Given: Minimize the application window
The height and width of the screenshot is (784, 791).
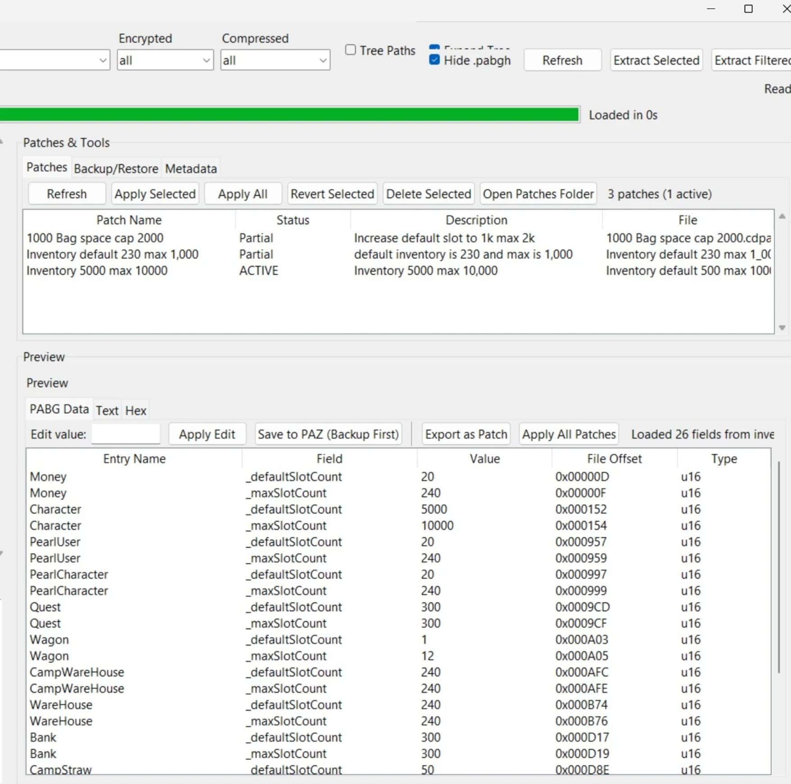Looking at the screenshot, I should click(x=711, y=9).
